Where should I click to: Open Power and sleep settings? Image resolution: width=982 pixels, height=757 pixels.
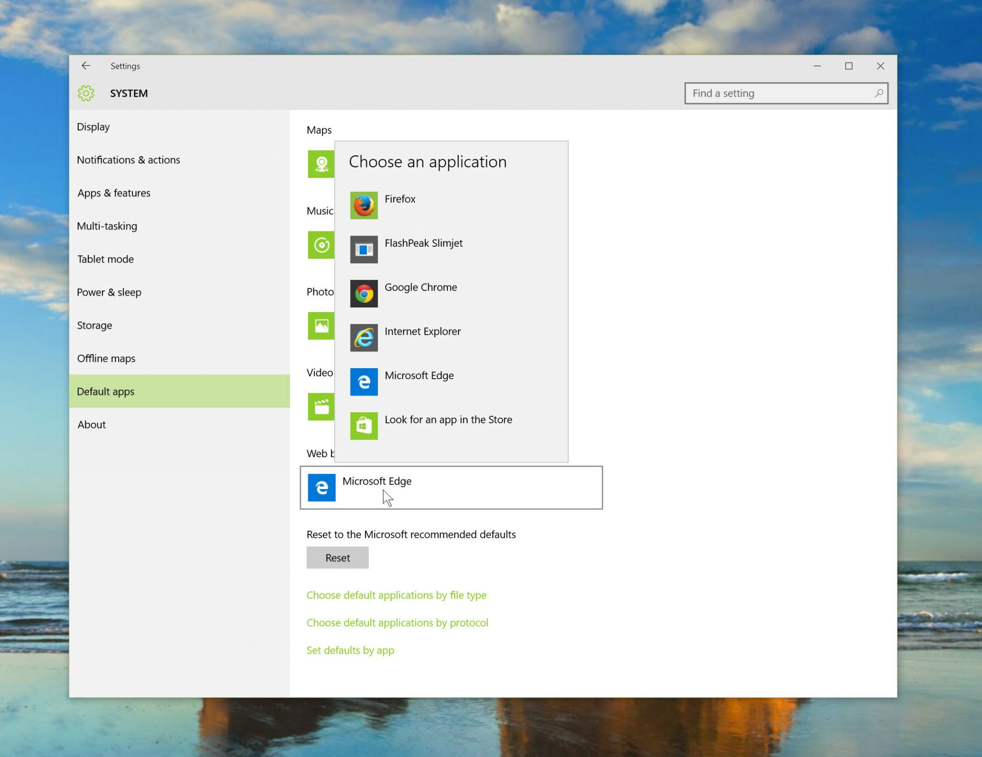[x=110, y=291]
